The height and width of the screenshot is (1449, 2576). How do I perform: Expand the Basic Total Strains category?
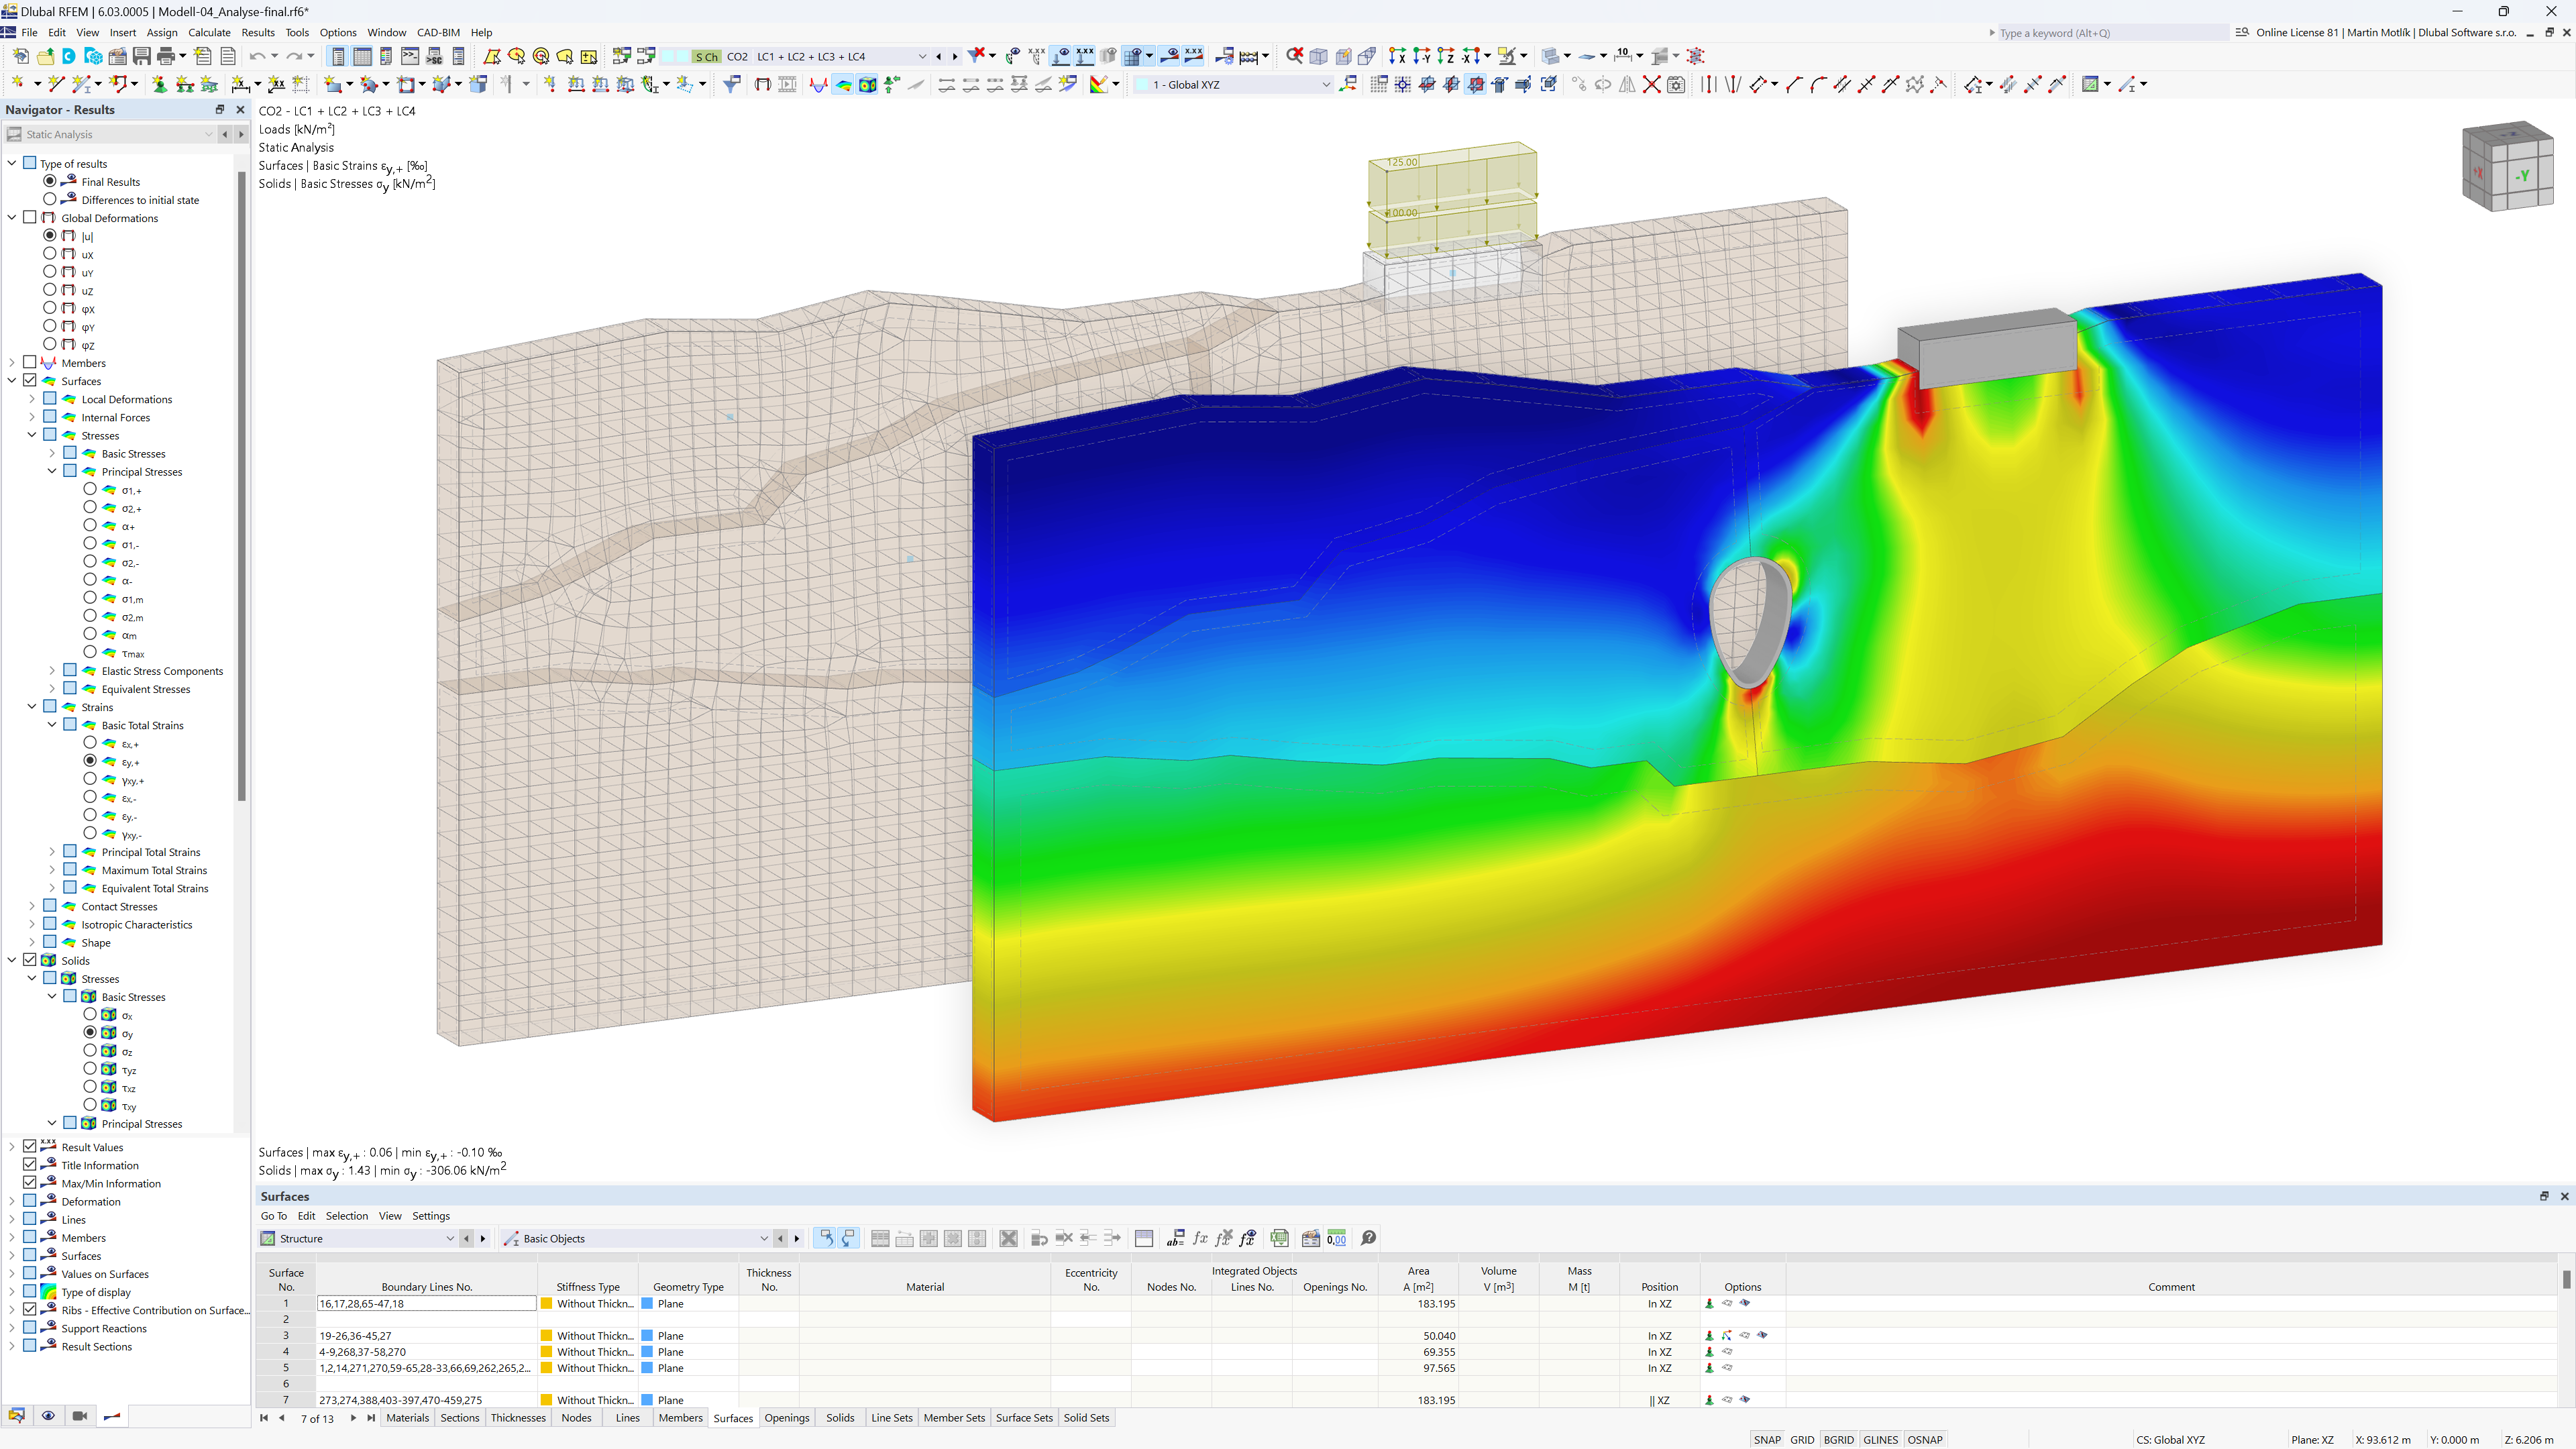point(48,724)
